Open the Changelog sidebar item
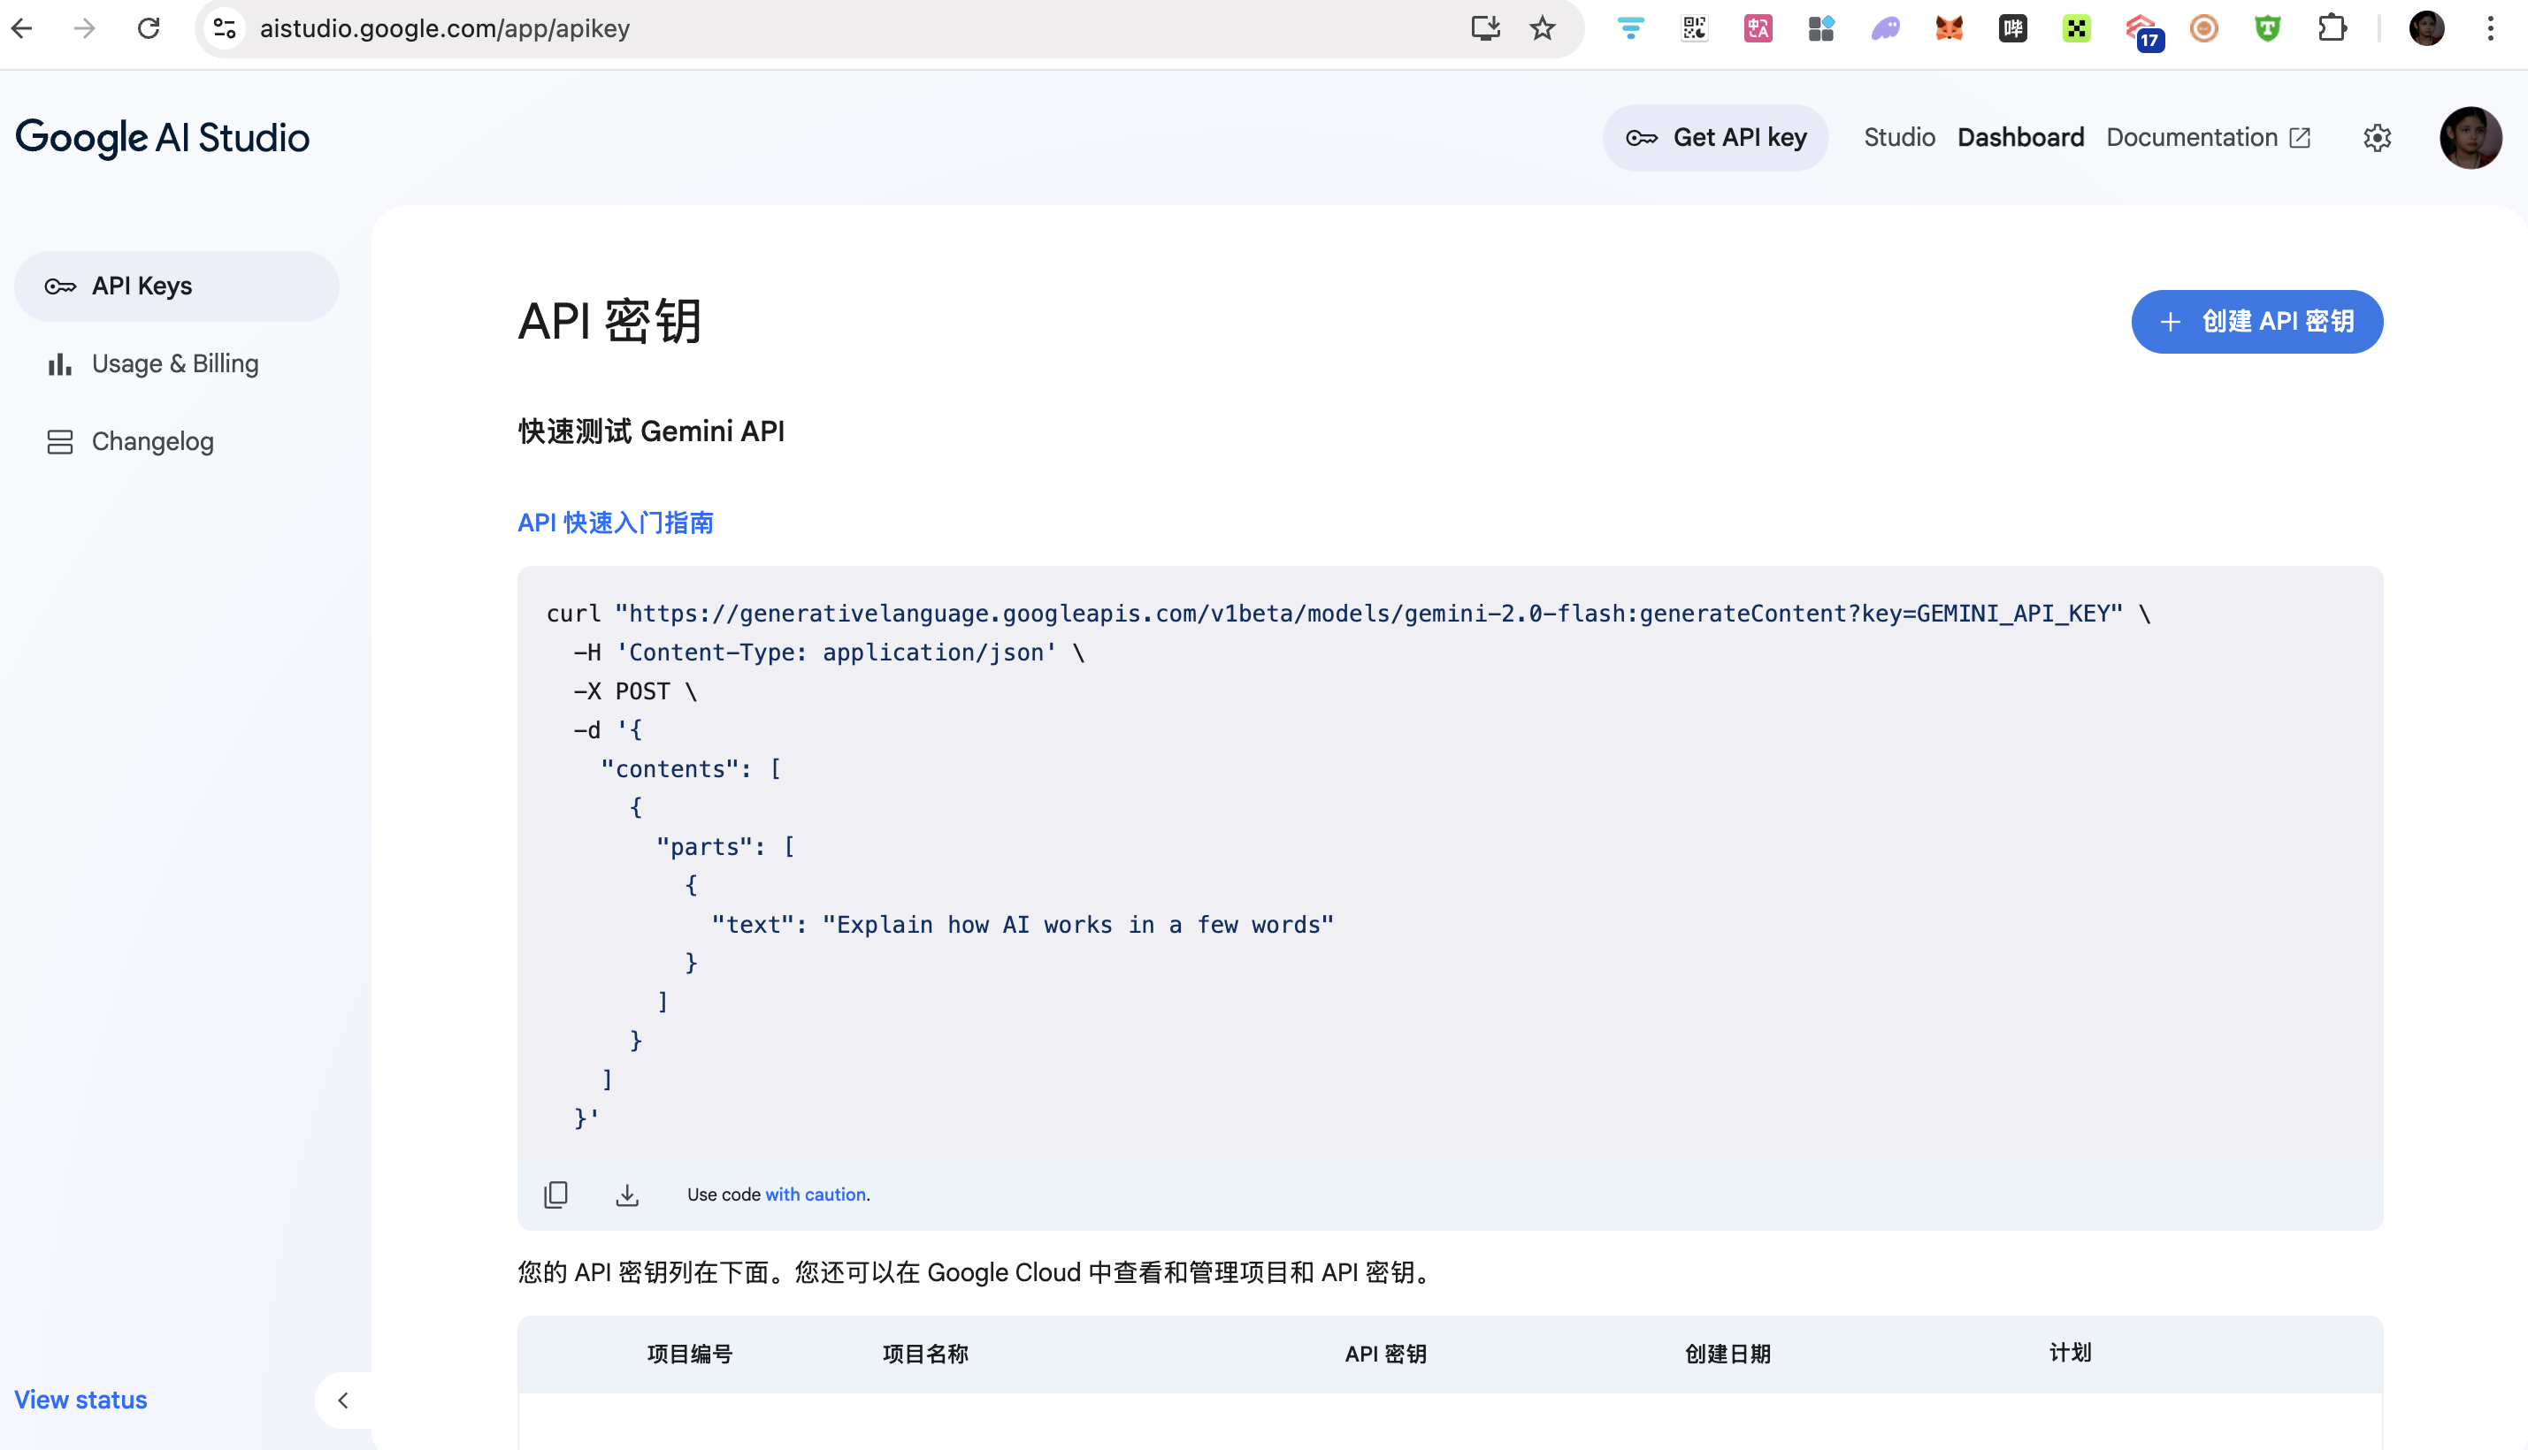The width and height of the screenshot is (2528, 1450). pyautogui.click(x=152, y=441)
